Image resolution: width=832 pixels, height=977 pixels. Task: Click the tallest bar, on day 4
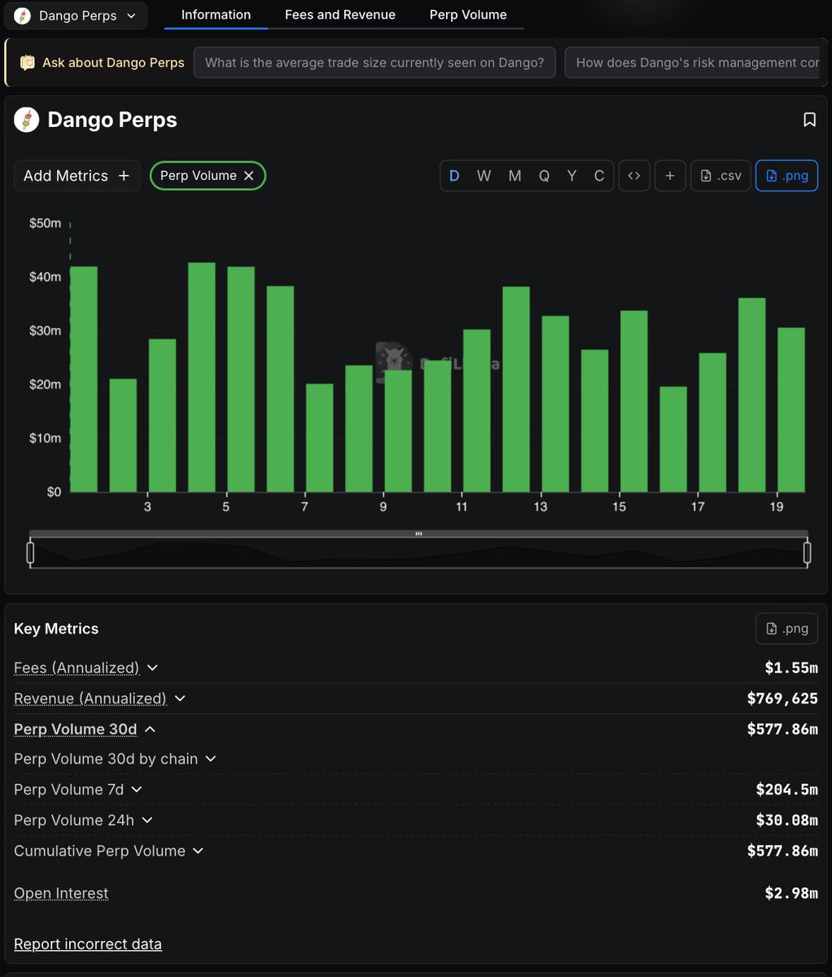202,377
